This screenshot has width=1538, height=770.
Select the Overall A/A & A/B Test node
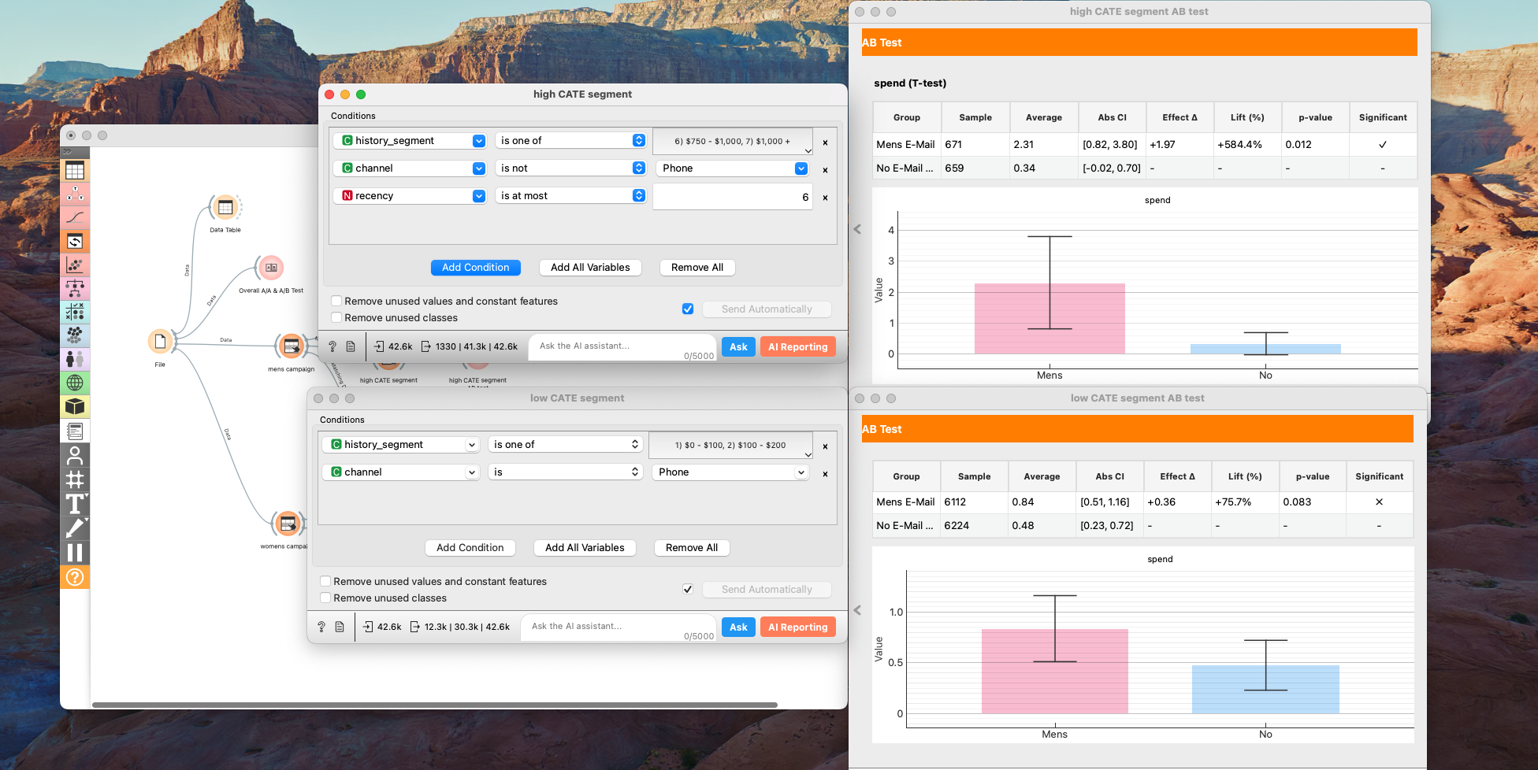(270, 268)
